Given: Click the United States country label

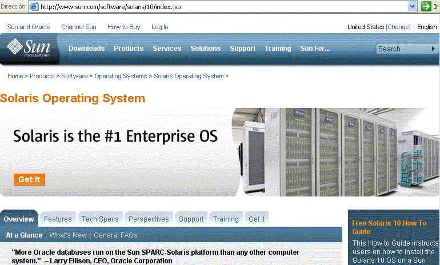Looking at the screenshot, I should (366, 27).
